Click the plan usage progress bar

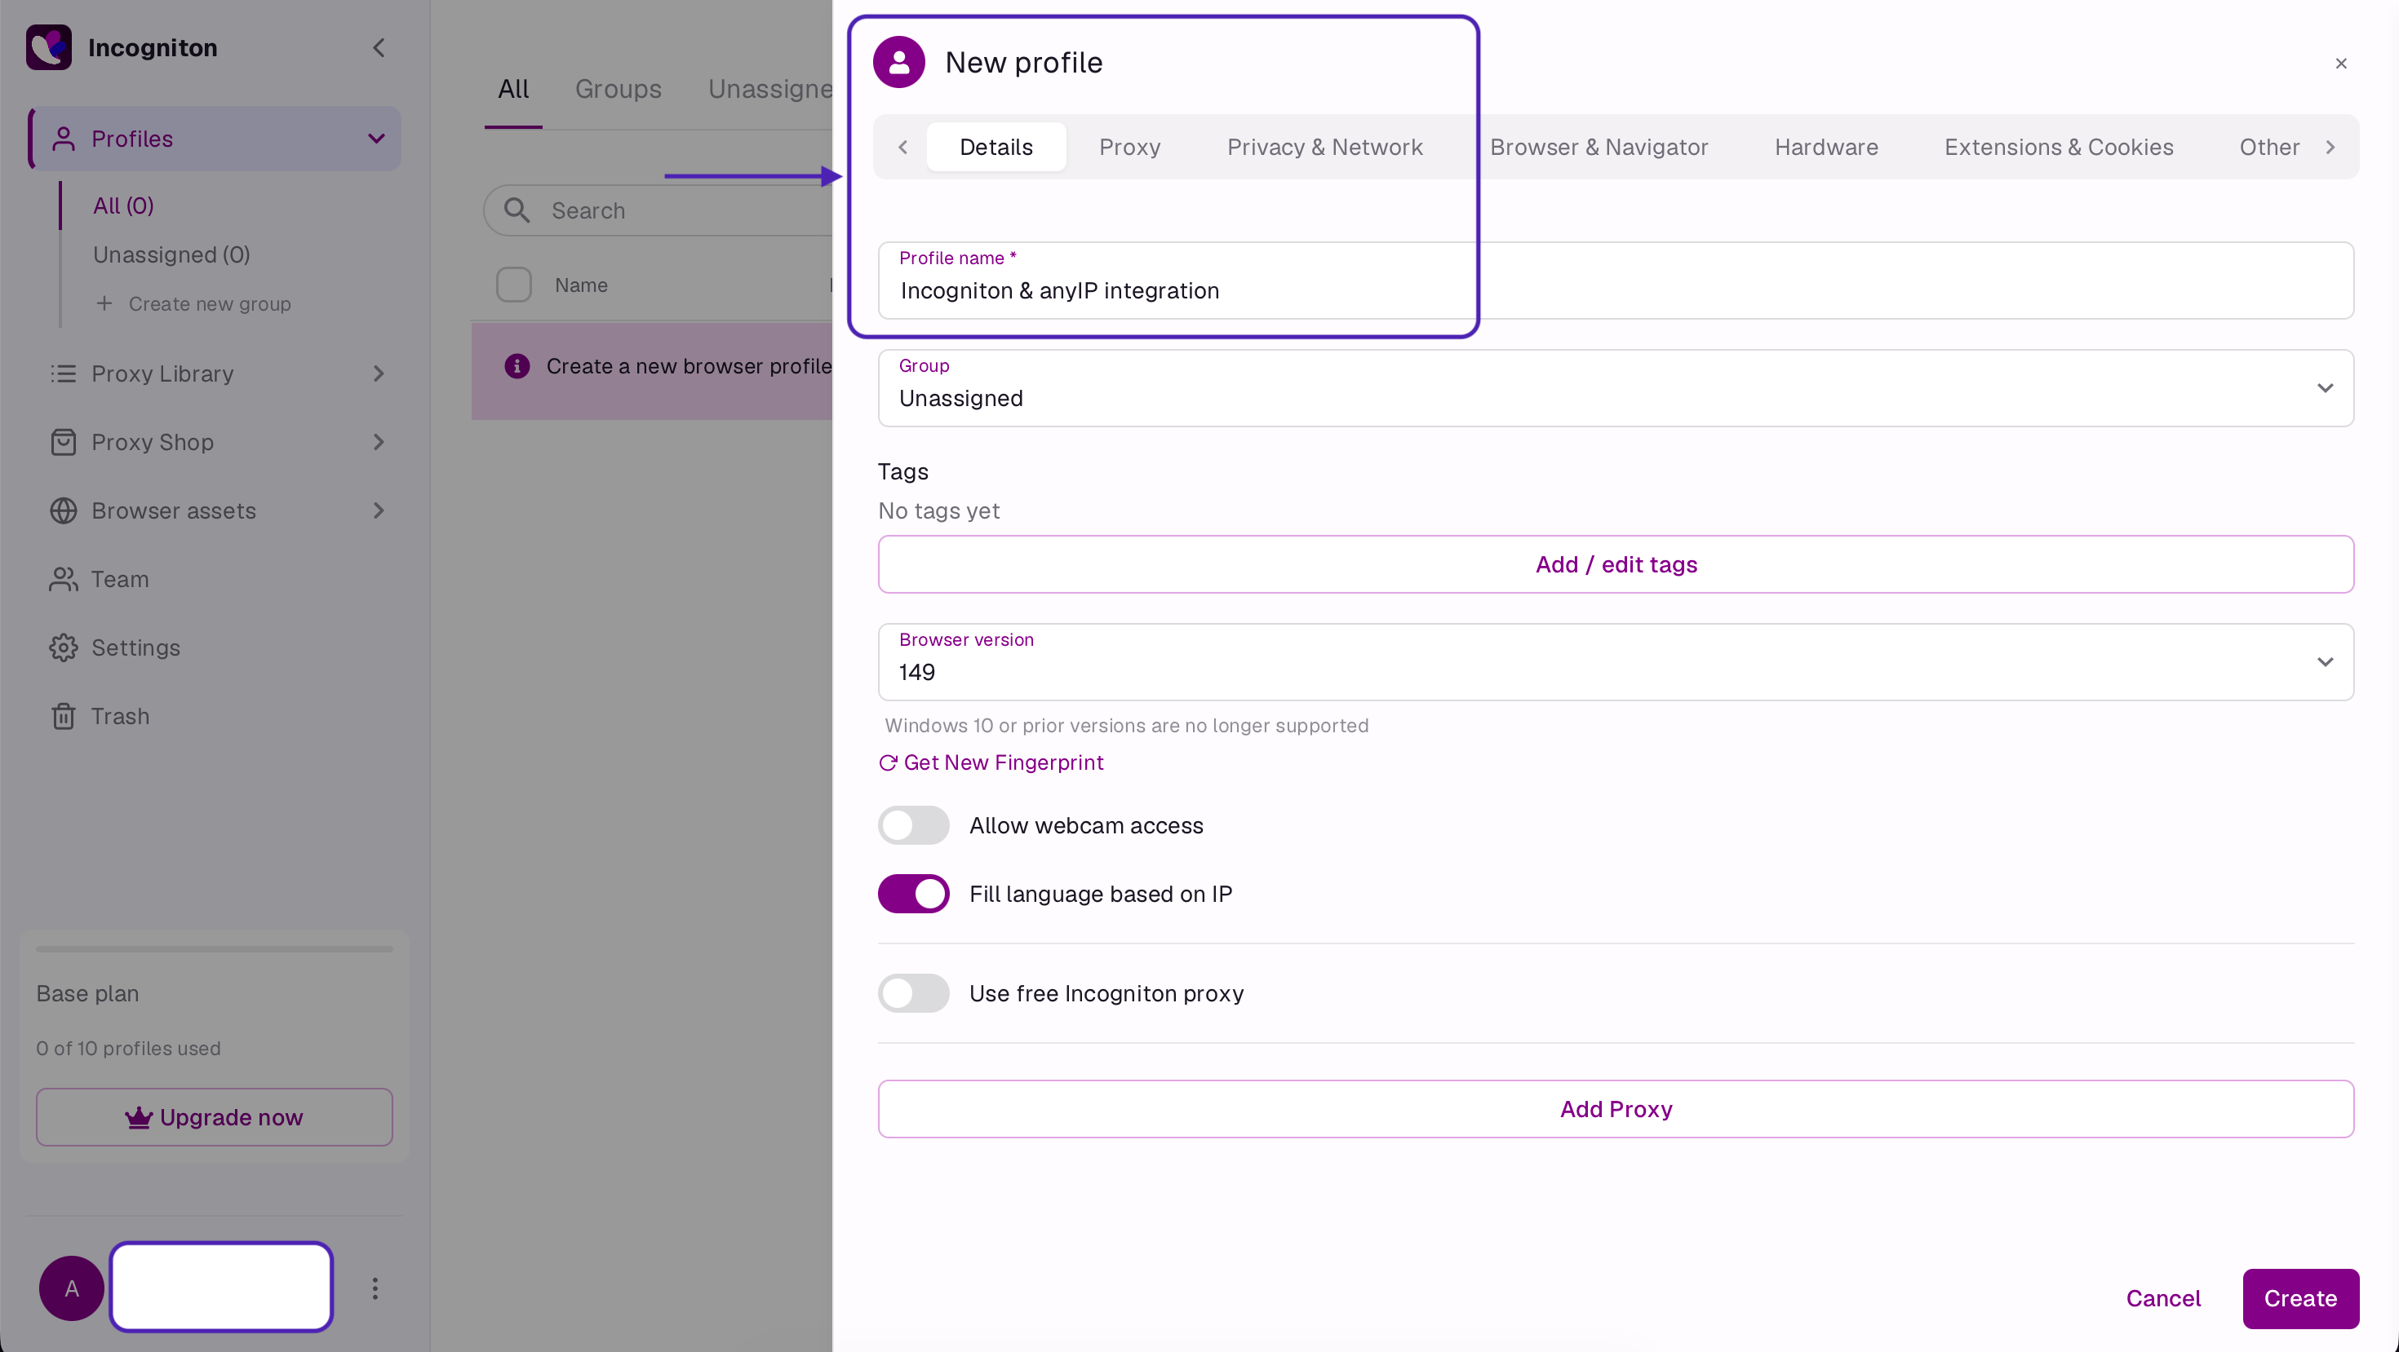pos(214,949)
